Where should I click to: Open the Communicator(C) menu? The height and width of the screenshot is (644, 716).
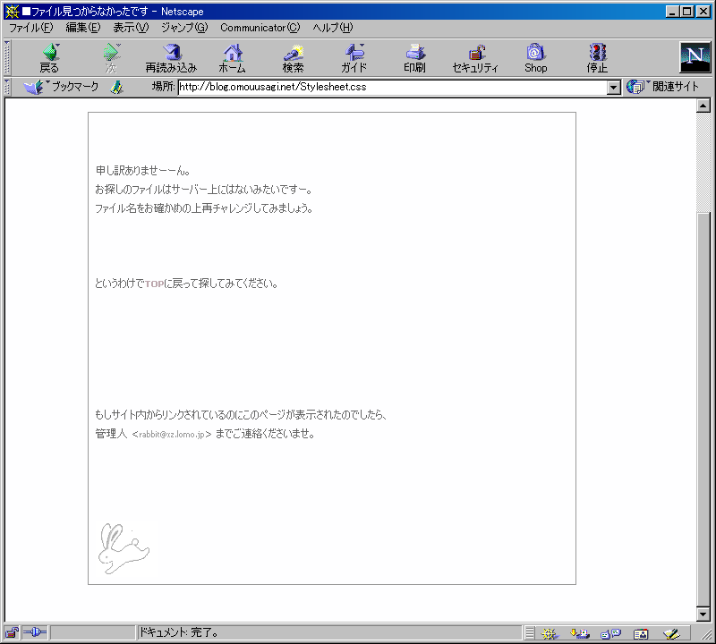tap(260, 28)
